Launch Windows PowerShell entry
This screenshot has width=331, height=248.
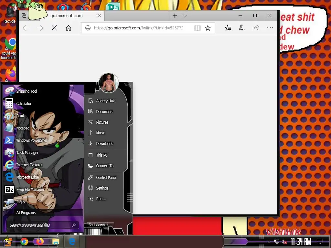coord(43,140)
